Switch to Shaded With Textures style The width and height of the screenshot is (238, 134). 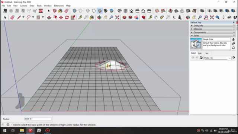point(106,11)
